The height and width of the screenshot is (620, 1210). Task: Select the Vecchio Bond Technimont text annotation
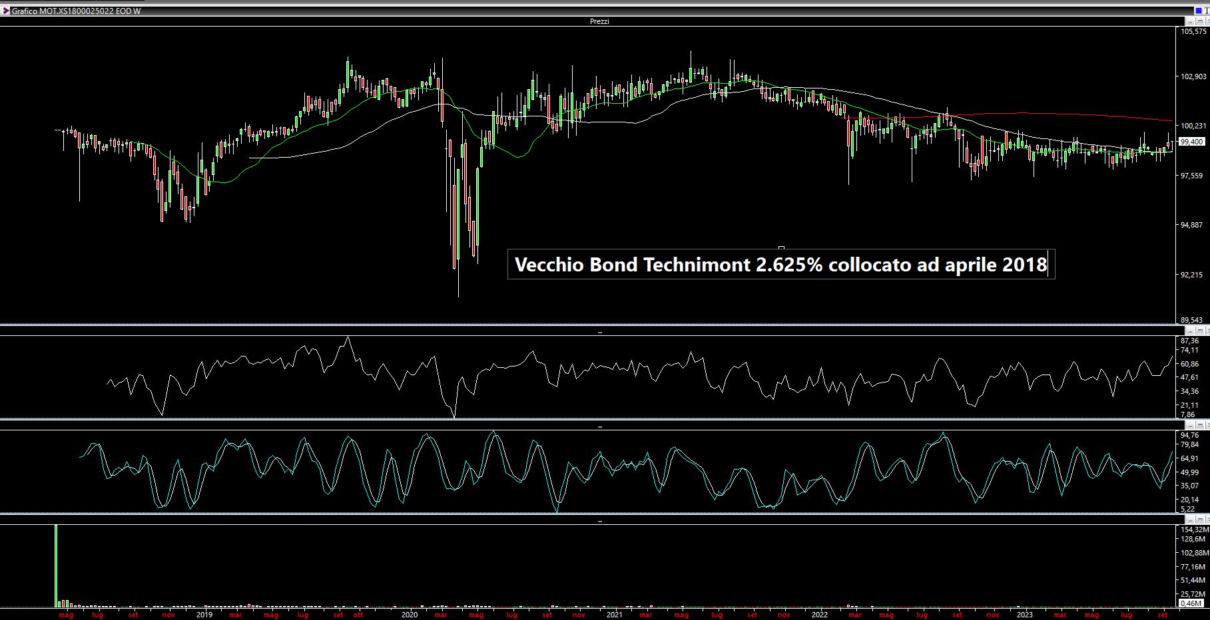point(781,265)
